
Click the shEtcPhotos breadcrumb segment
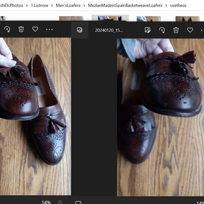tap(12, 6)
